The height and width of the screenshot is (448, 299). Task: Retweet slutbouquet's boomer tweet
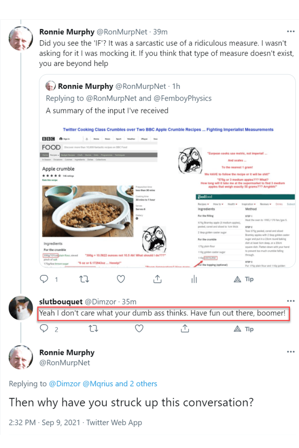point(93,329)
